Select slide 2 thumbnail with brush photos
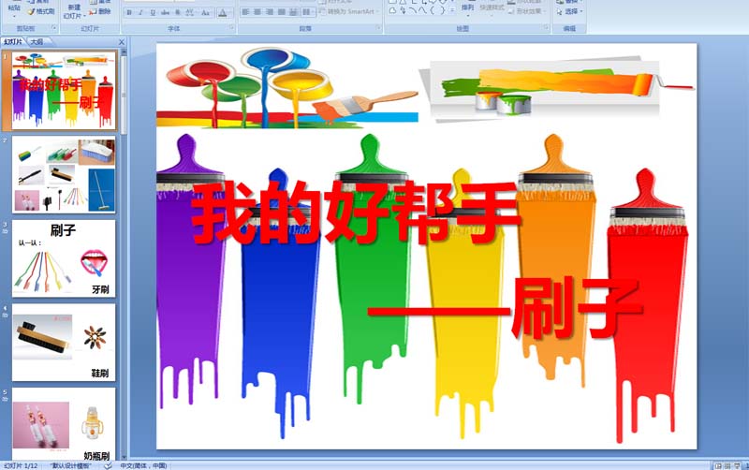 pyautogui.click(x=64, y=174)
